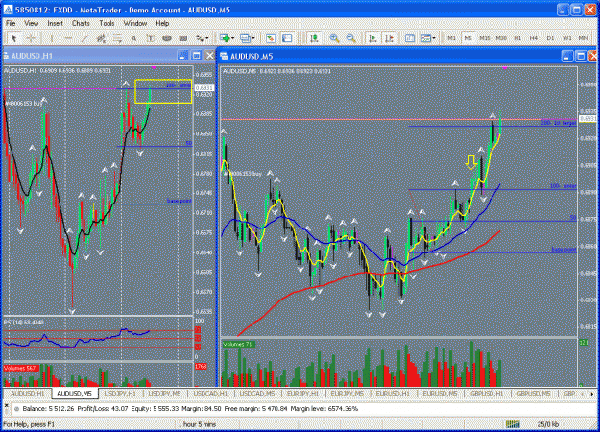The height and width of the screenshot is (432, 600).
Task: Switch to the USDCAD,M5 chart tab
Action: click(x=256, y=394)
